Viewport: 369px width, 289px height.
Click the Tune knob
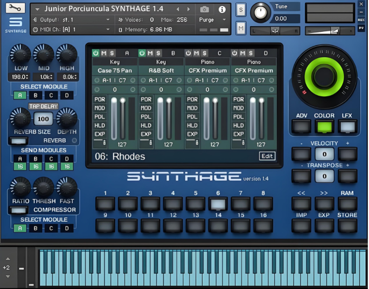(260, 13)
